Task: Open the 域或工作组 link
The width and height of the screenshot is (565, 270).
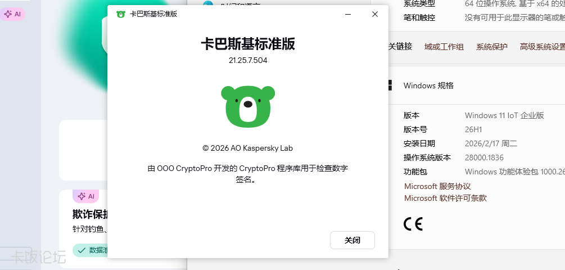Action: [x=444, y=47]
